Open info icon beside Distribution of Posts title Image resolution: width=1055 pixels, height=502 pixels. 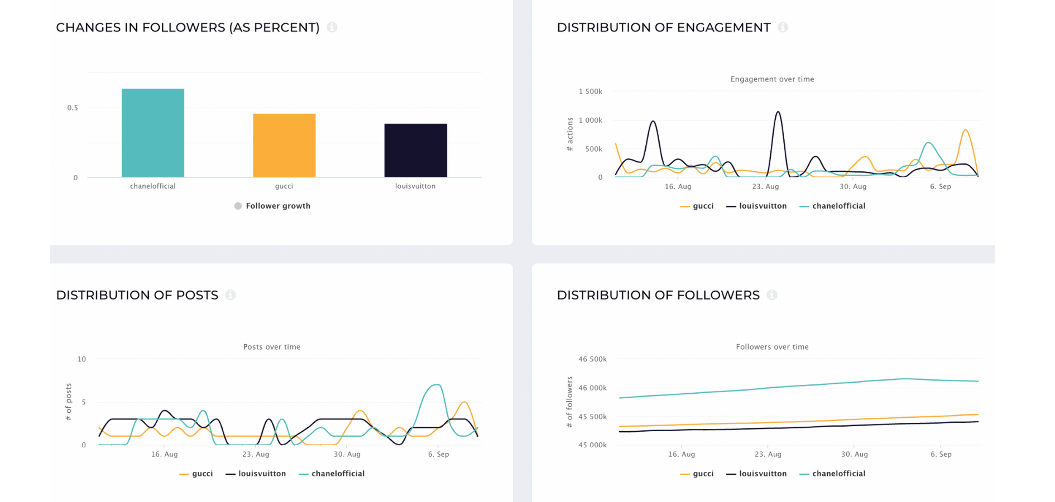[231, 295]
